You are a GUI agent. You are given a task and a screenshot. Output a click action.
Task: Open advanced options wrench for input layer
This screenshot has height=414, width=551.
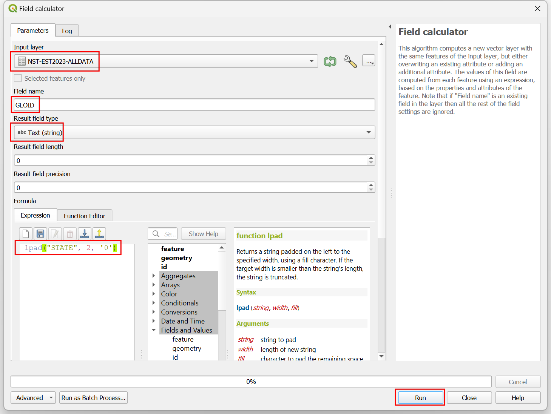coord(350,61)
